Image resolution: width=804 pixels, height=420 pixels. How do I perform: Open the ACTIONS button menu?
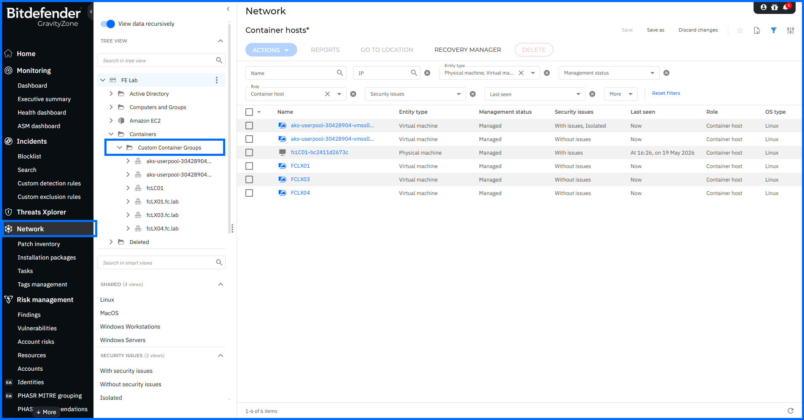pyautogui.click(x=271, y=50)
